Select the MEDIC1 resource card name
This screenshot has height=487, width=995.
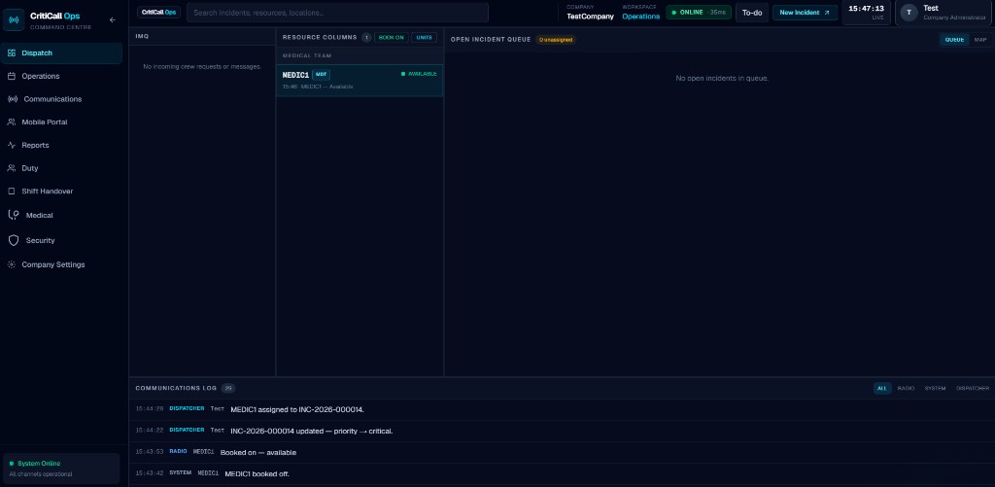coord(295,75)
